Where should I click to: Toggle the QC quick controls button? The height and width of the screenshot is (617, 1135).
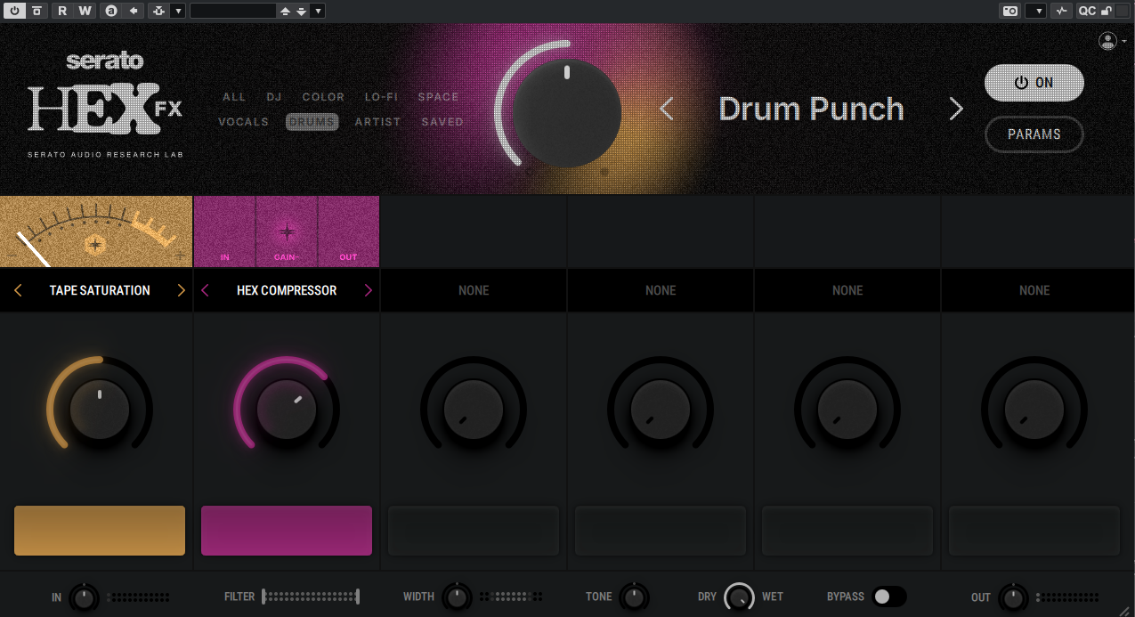point(1087,11)
